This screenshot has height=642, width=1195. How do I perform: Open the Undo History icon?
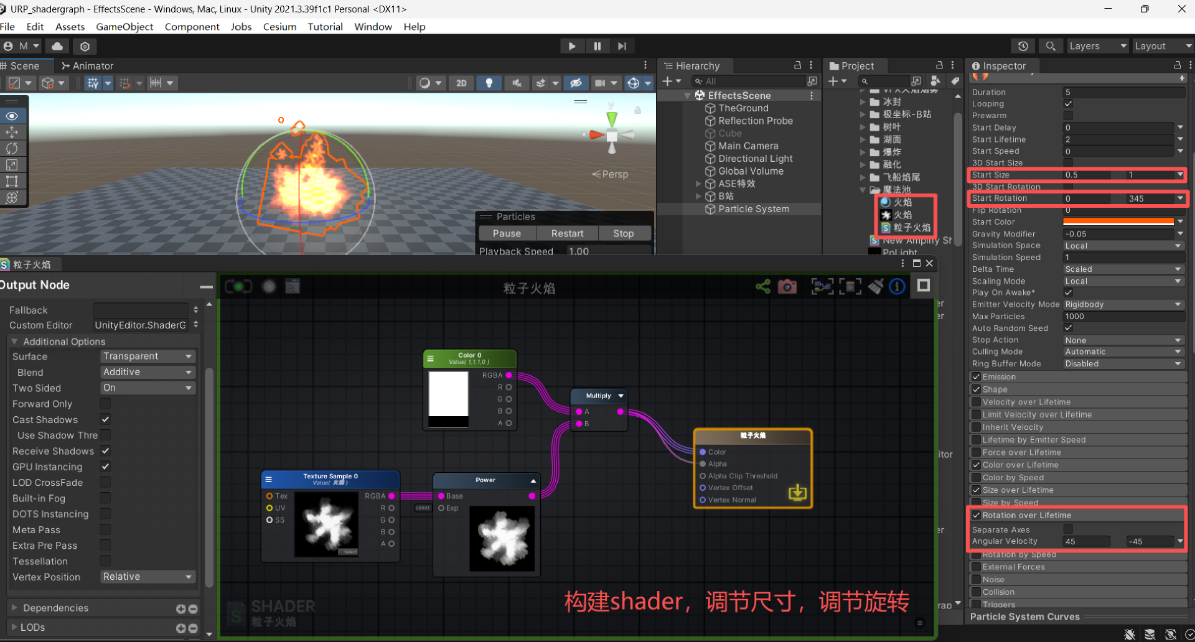point(1023,46)
